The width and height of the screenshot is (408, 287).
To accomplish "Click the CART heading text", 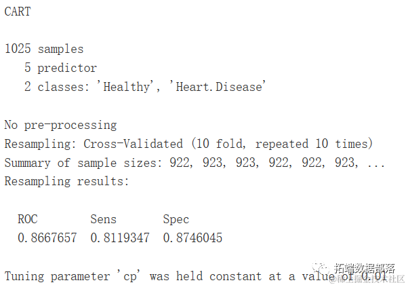I will click(18, 12).
